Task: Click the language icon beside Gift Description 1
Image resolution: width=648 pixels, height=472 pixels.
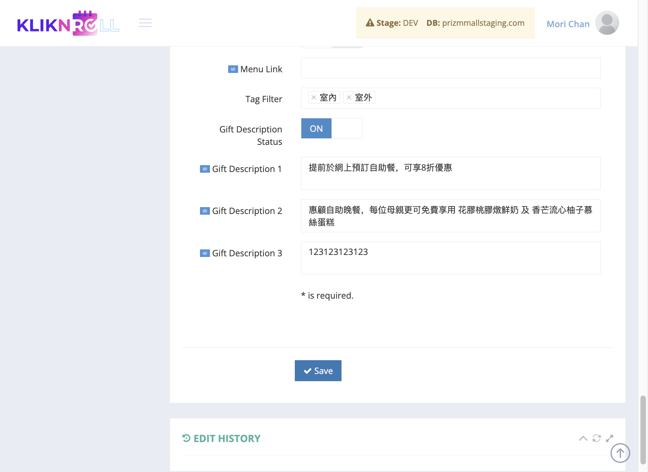Action: 205,169
